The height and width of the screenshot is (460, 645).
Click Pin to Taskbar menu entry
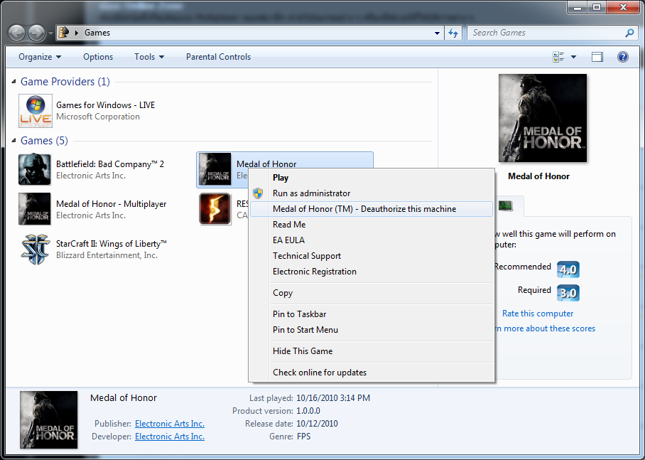(299, 314)
